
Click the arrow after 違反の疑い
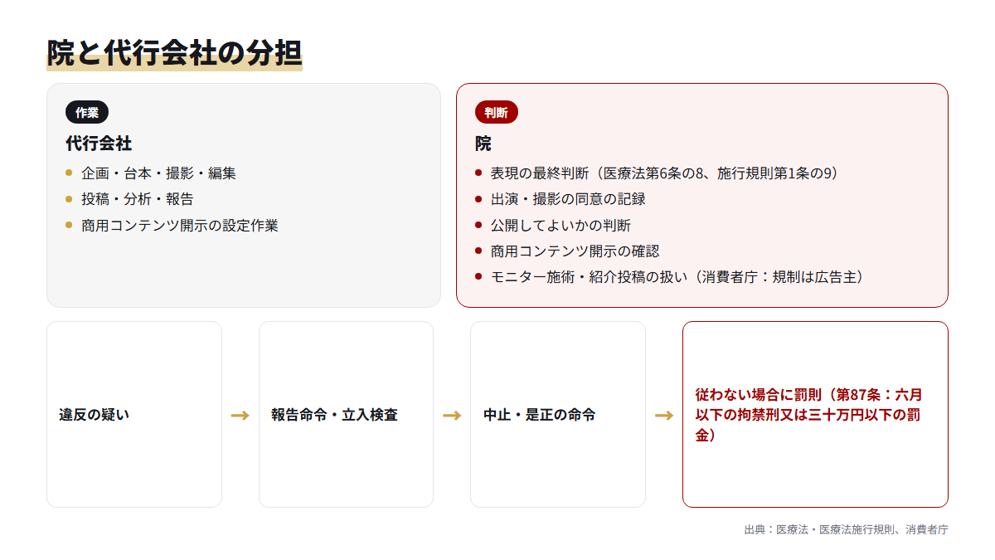tap(240, 415)
